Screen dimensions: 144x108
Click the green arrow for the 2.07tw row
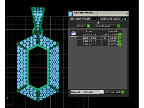[x=120, y=35]
